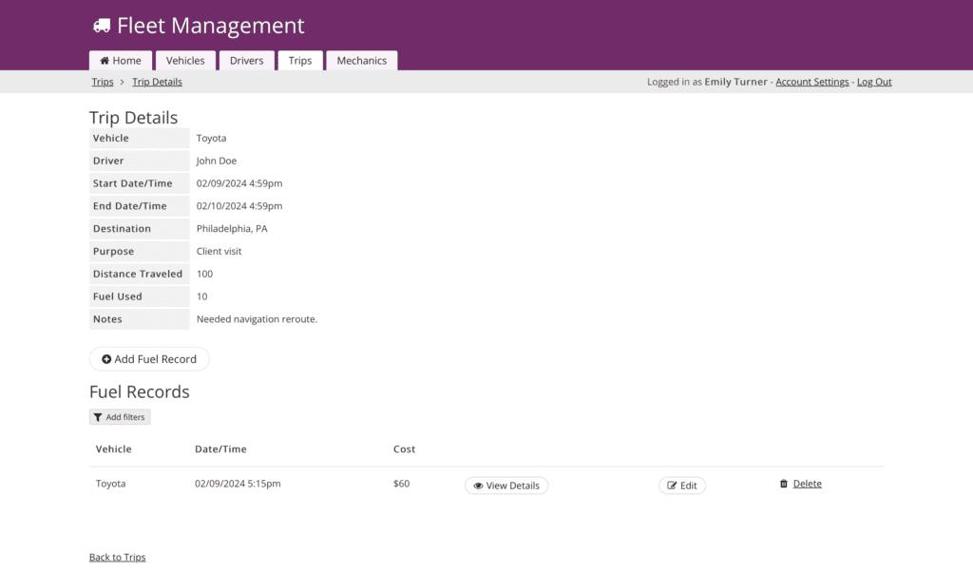
Task: Click the funnel icon in Add filters
Action: [98, 417]
